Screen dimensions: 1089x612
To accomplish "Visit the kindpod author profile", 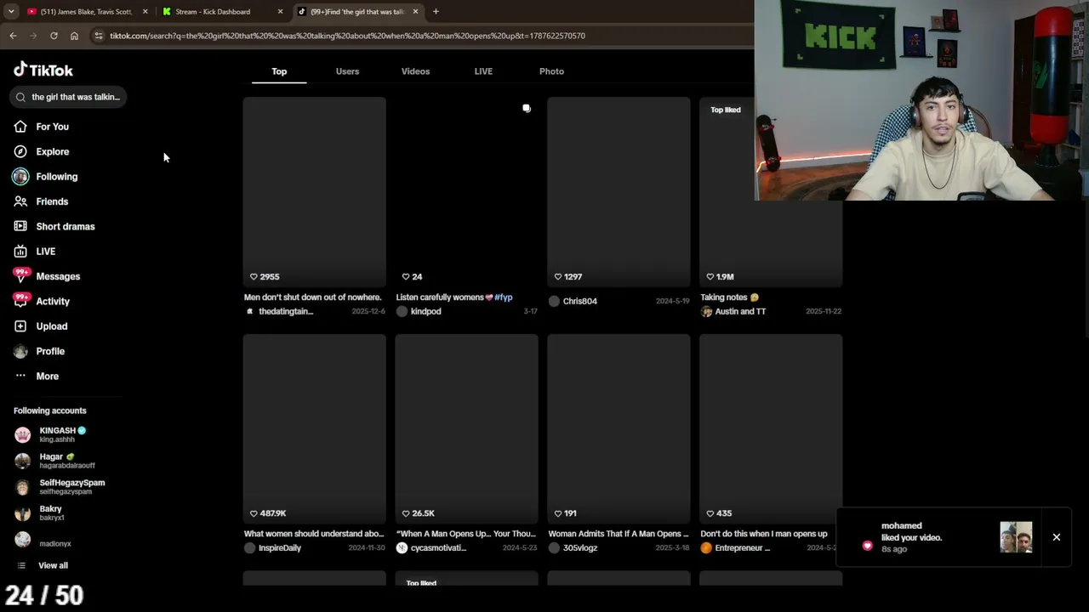I will [x=425, y=311].
